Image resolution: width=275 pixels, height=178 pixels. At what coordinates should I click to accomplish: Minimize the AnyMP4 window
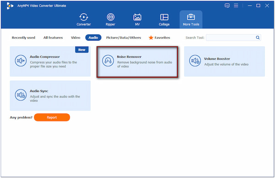coord(250,5)
